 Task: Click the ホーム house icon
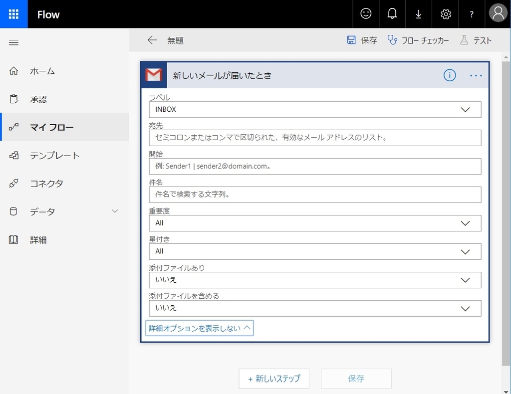coord(13,71)
